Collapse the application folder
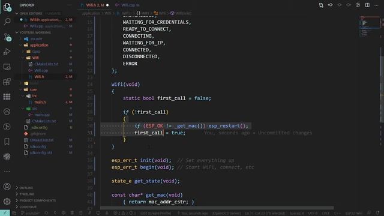This screenshot has height=216, width=384. tap(39, 45)
